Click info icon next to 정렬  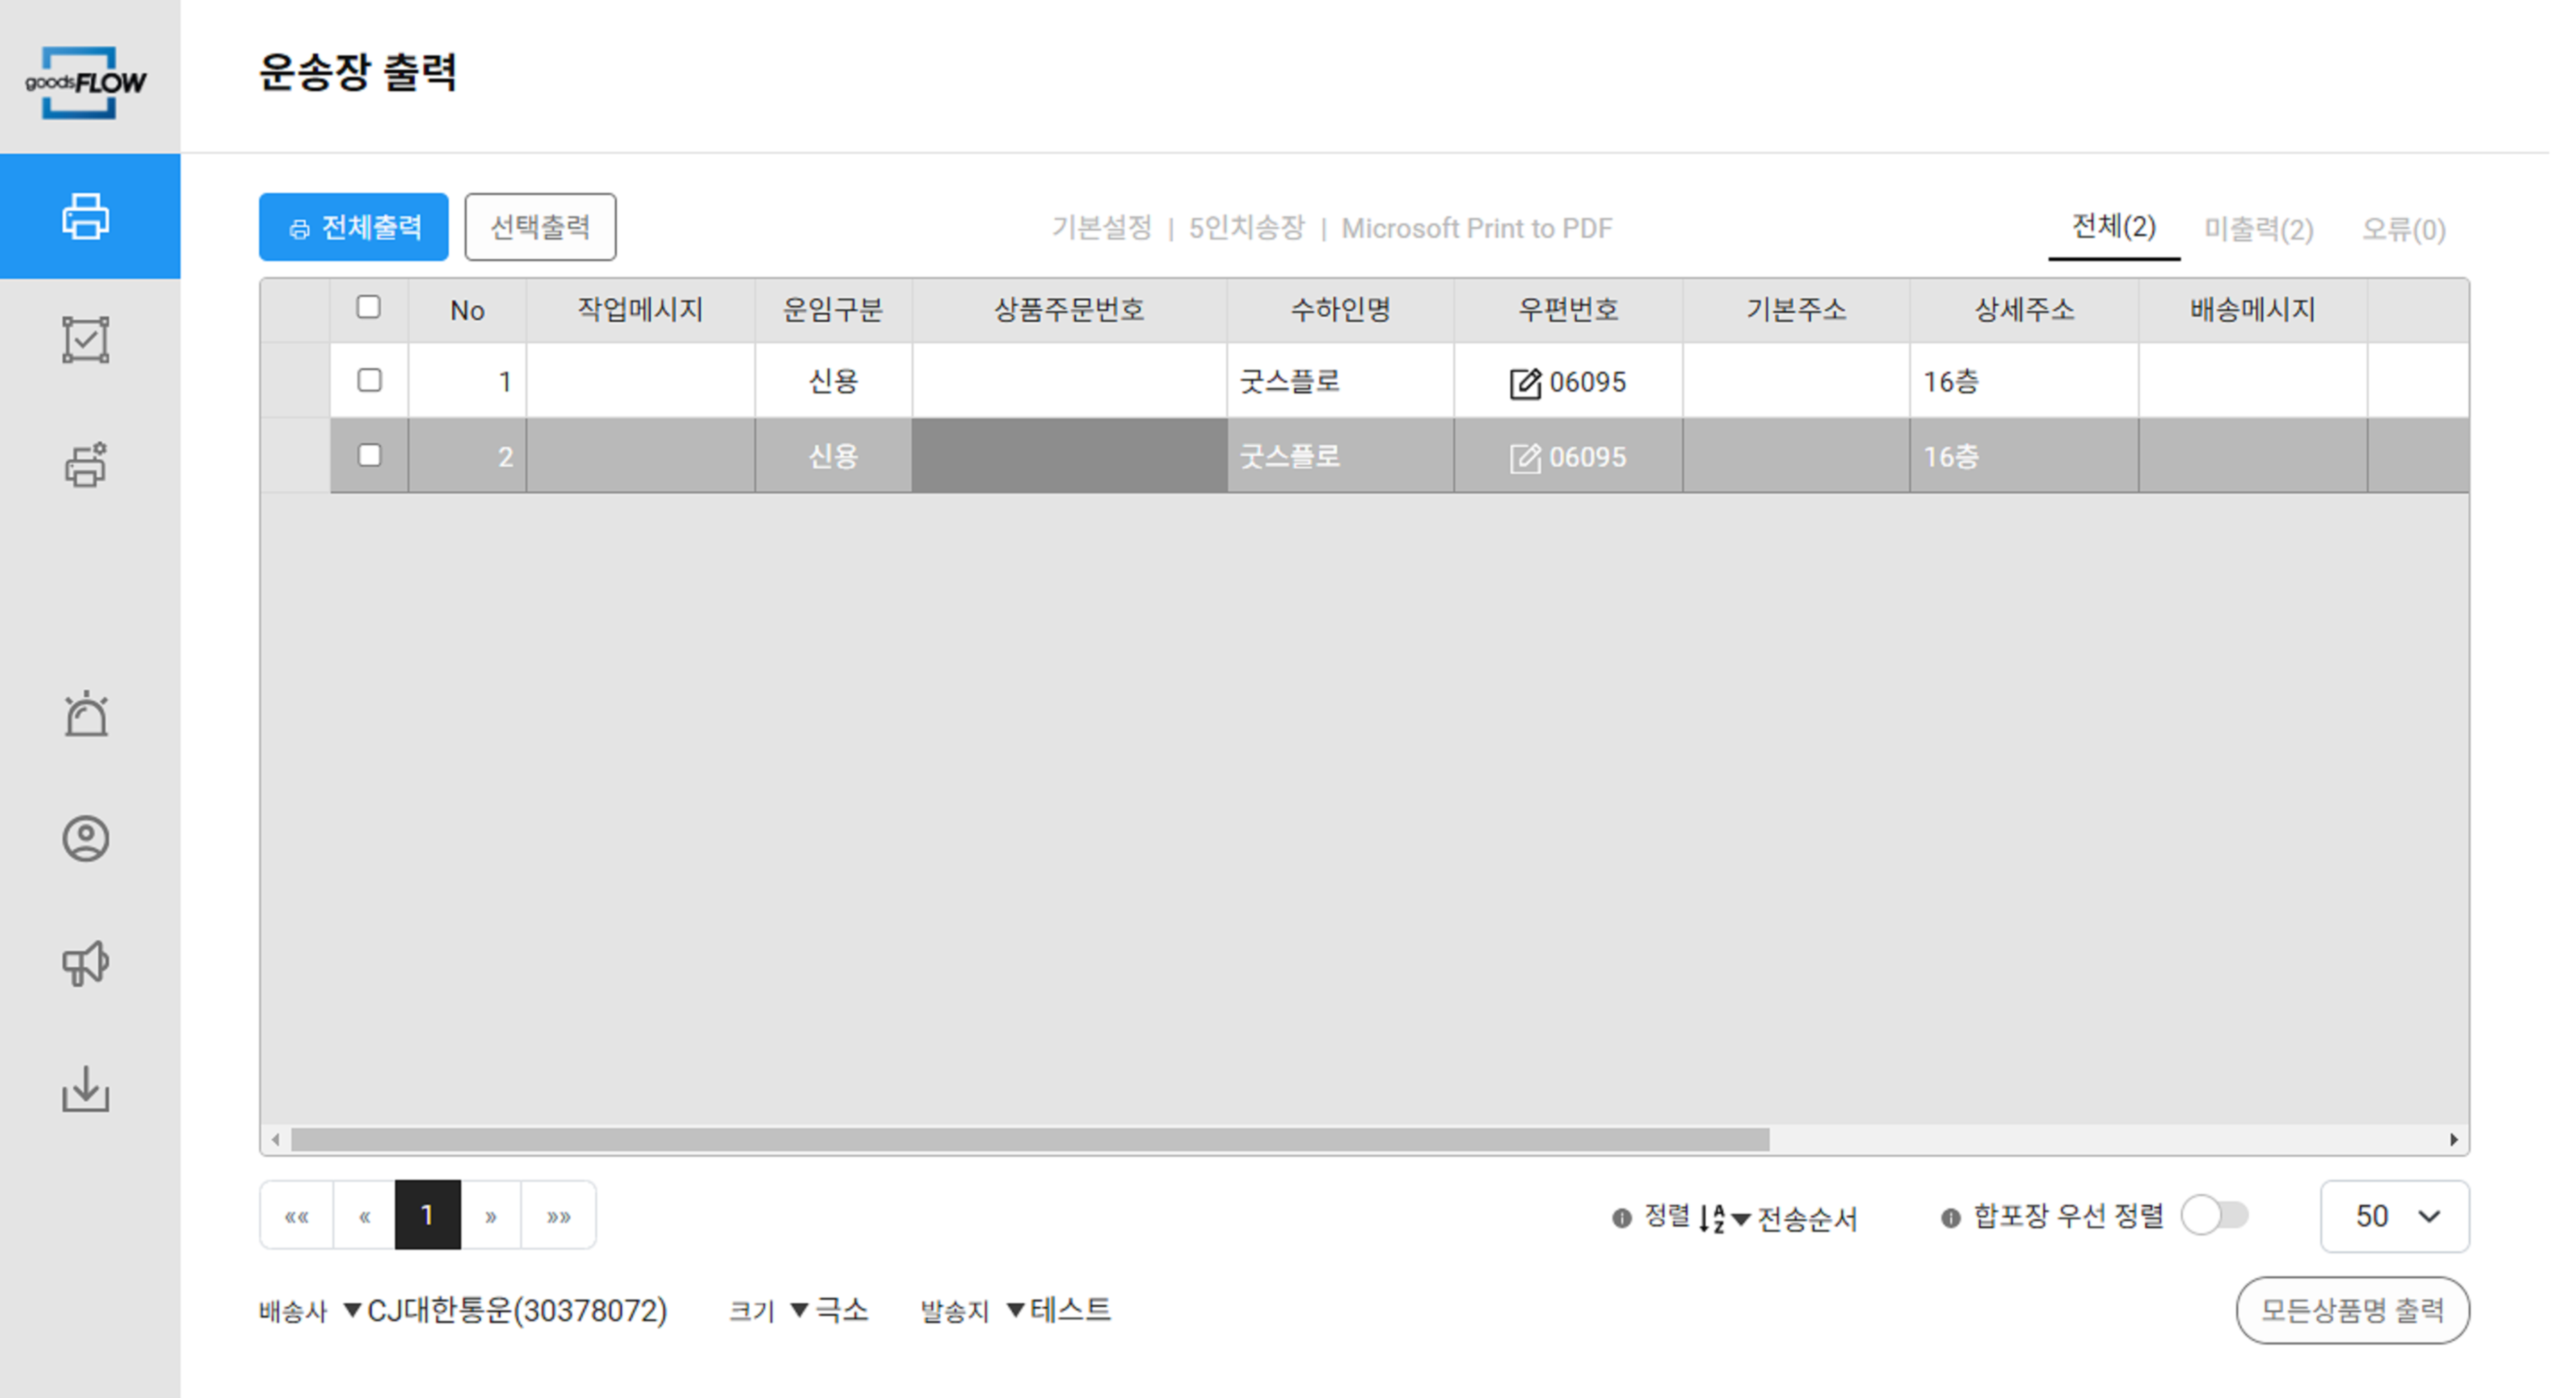1622,1218
